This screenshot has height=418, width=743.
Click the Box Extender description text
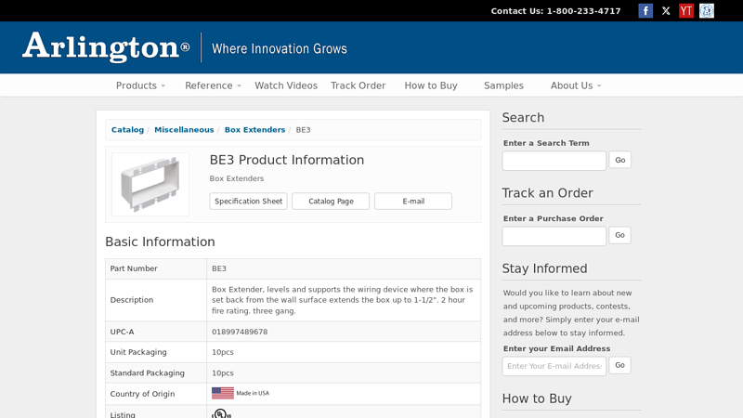pyautogui.click(x=342, y=300)
